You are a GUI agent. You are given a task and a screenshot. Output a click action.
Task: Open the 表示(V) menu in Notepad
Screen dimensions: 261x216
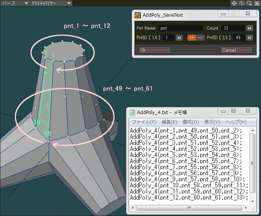[212, 122]
